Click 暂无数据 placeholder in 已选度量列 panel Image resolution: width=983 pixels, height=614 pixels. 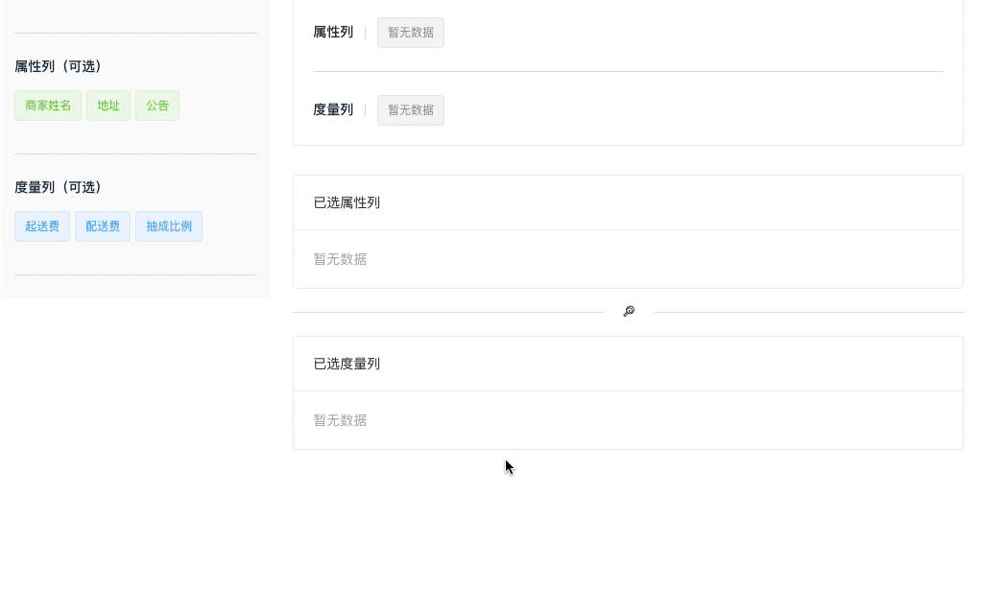(339, 420)
